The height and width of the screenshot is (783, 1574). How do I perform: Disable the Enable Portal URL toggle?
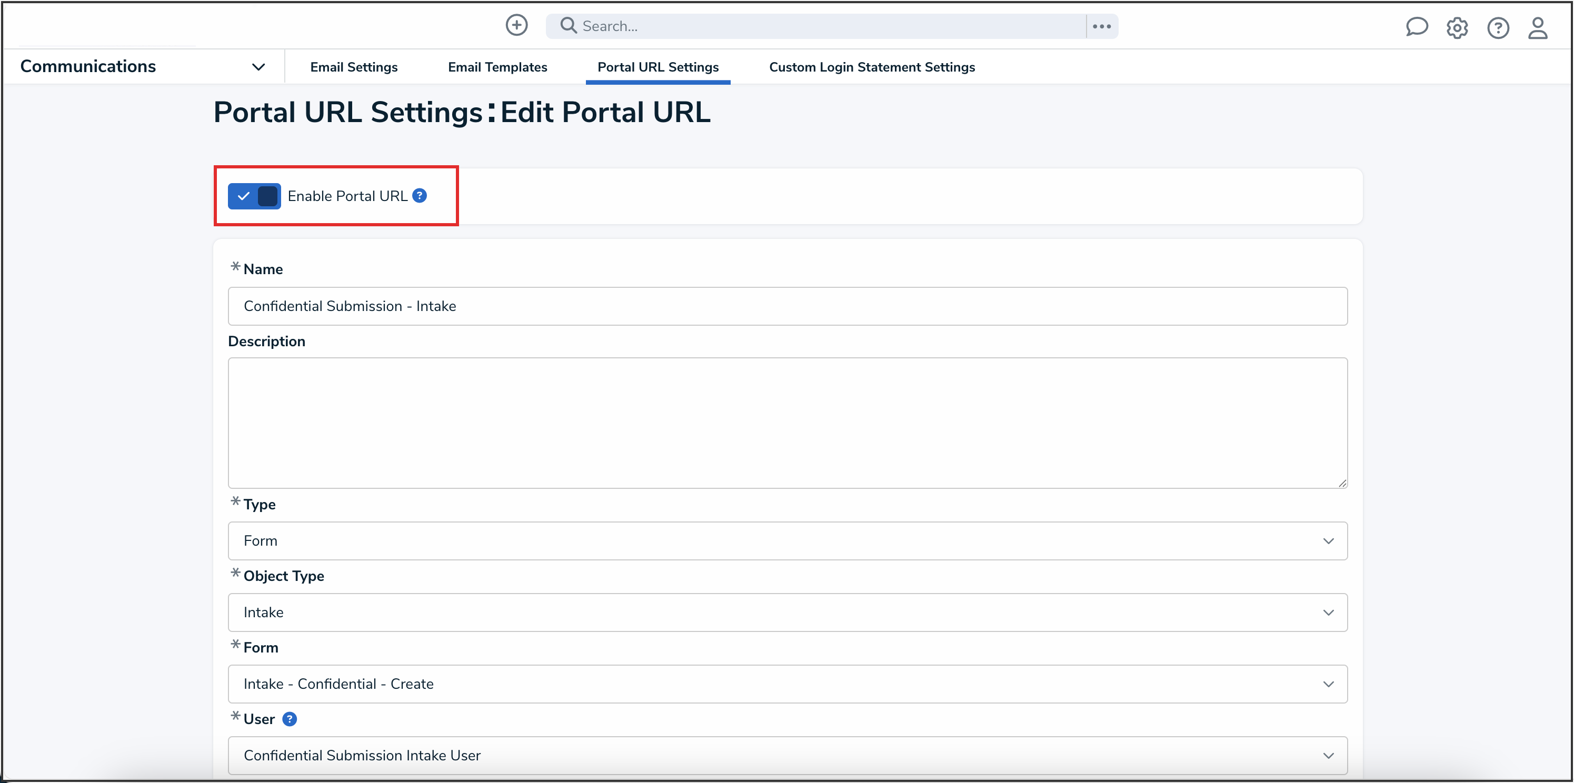coord(254,196)
